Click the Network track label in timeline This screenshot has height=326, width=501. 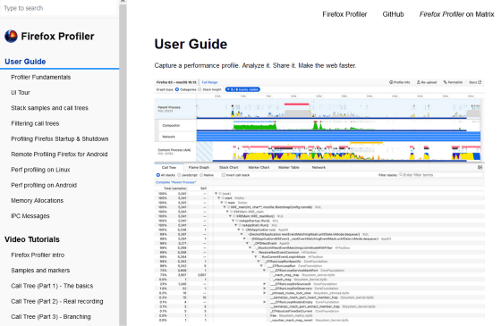pos(169,137)
